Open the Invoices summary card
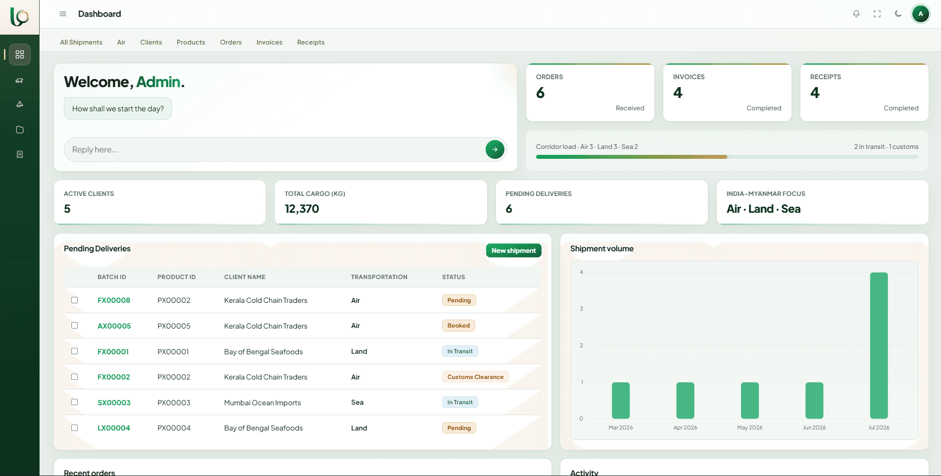 tap(727, 93)
